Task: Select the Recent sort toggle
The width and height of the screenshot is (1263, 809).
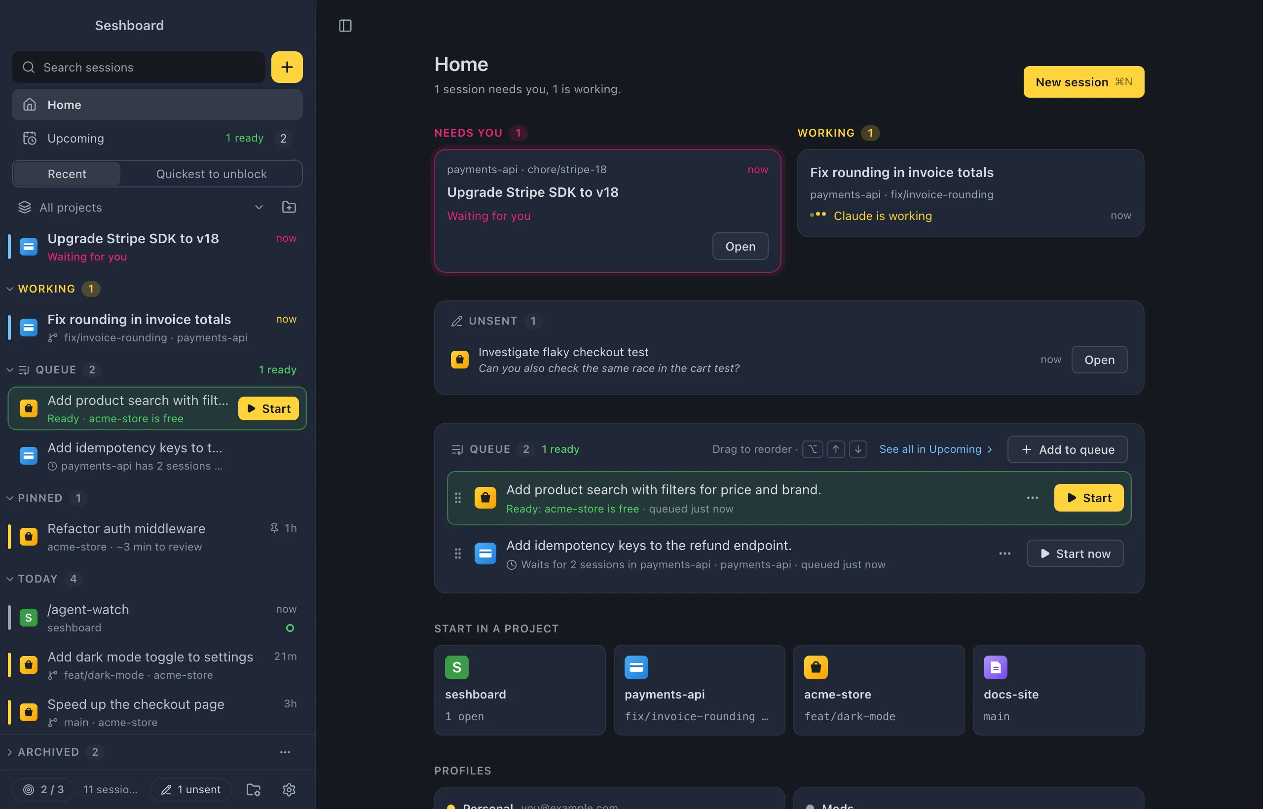Action: pos(67,174)
